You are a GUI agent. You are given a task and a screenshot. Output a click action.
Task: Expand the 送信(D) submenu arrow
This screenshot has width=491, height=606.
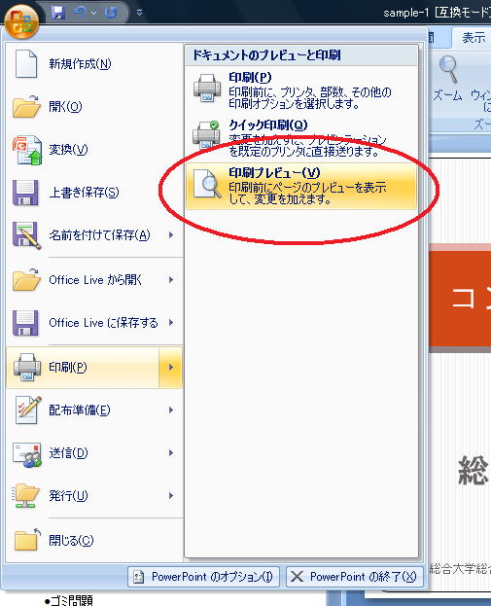click(x=171, y=453)
